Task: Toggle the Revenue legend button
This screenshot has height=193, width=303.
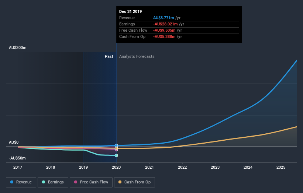Action: pos(21,182)
